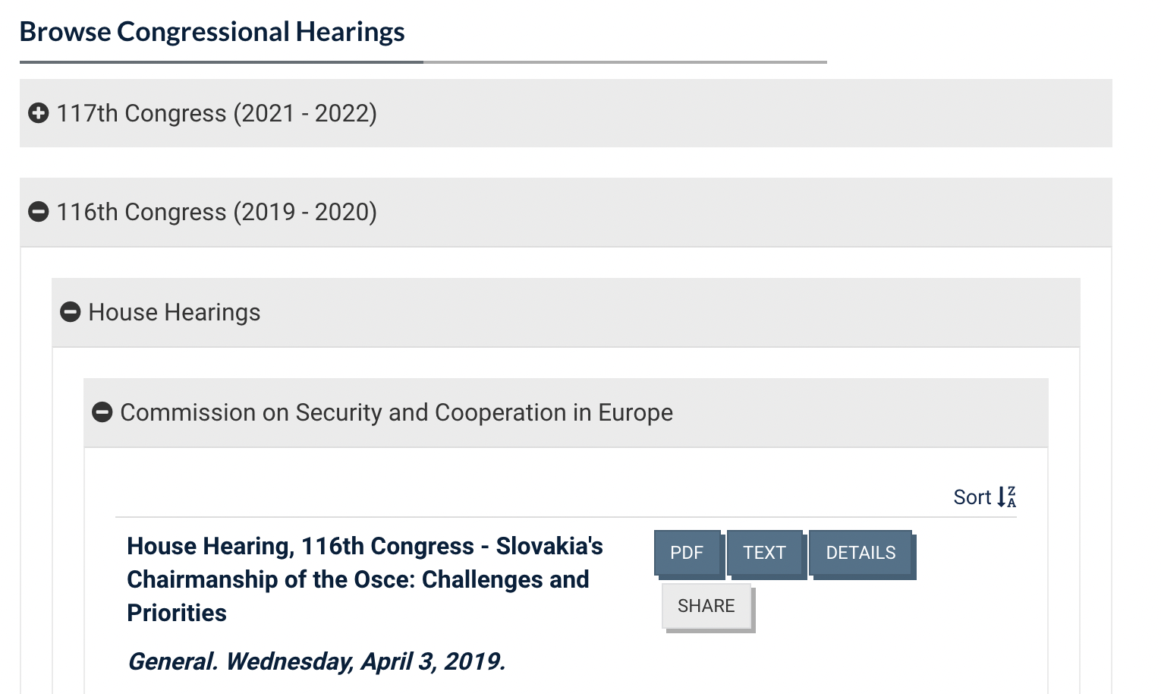Screen dimensions: 1161x694
Task: Click the Browse Congressional Hearings heading
Action: 212,32
